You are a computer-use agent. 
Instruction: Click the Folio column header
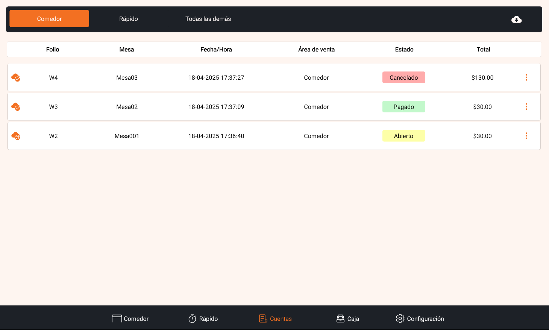coord(53,50)
